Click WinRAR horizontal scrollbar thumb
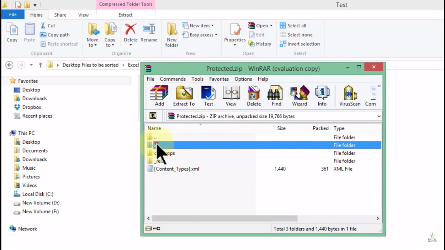The height and width of the screenshot is (250, 445). coord(225,218)
